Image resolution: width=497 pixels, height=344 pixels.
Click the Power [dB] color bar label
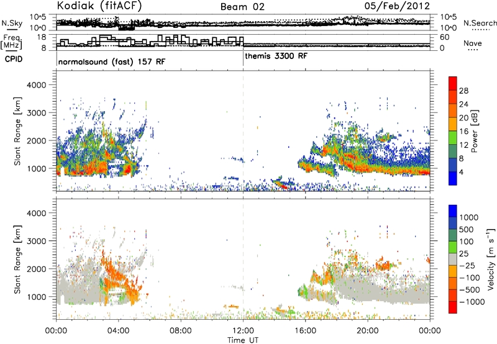coord(474,131)
